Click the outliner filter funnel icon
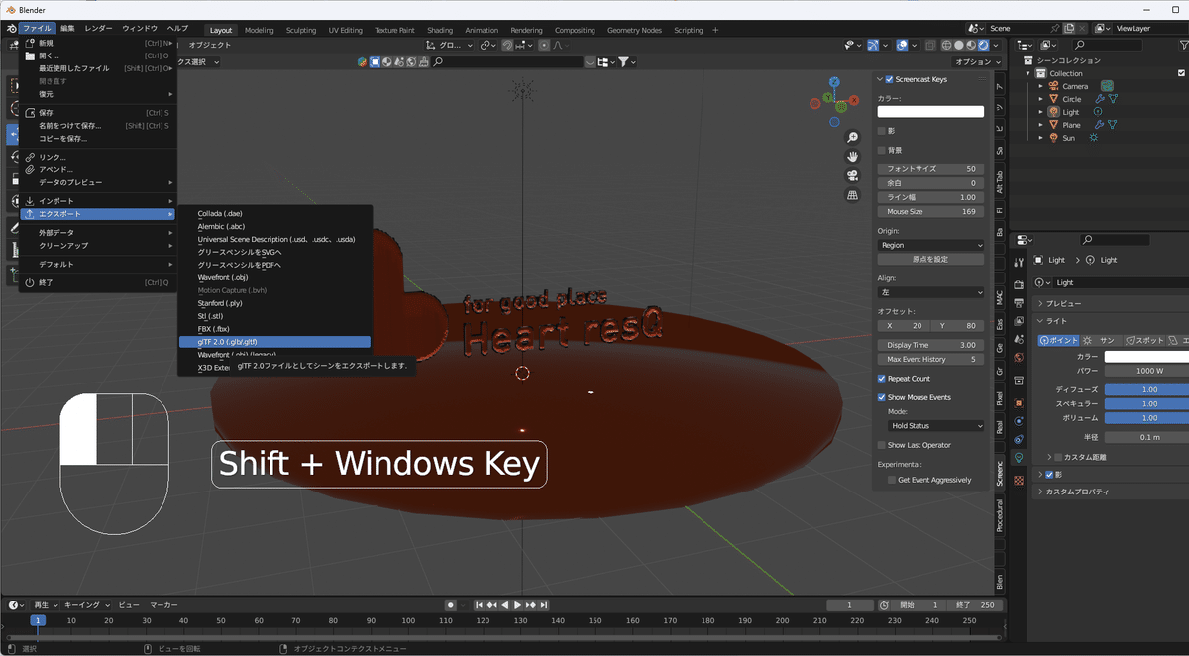Viewport: 1189px width, 656px height. 1184,45
